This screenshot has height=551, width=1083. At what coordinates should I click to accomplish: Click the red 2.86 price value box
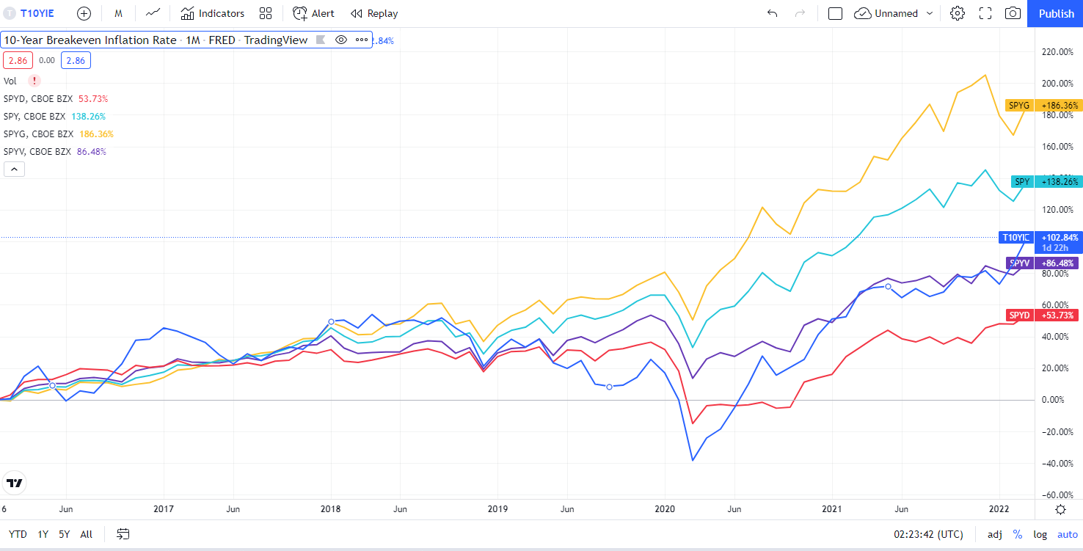(x=18, y=60)
